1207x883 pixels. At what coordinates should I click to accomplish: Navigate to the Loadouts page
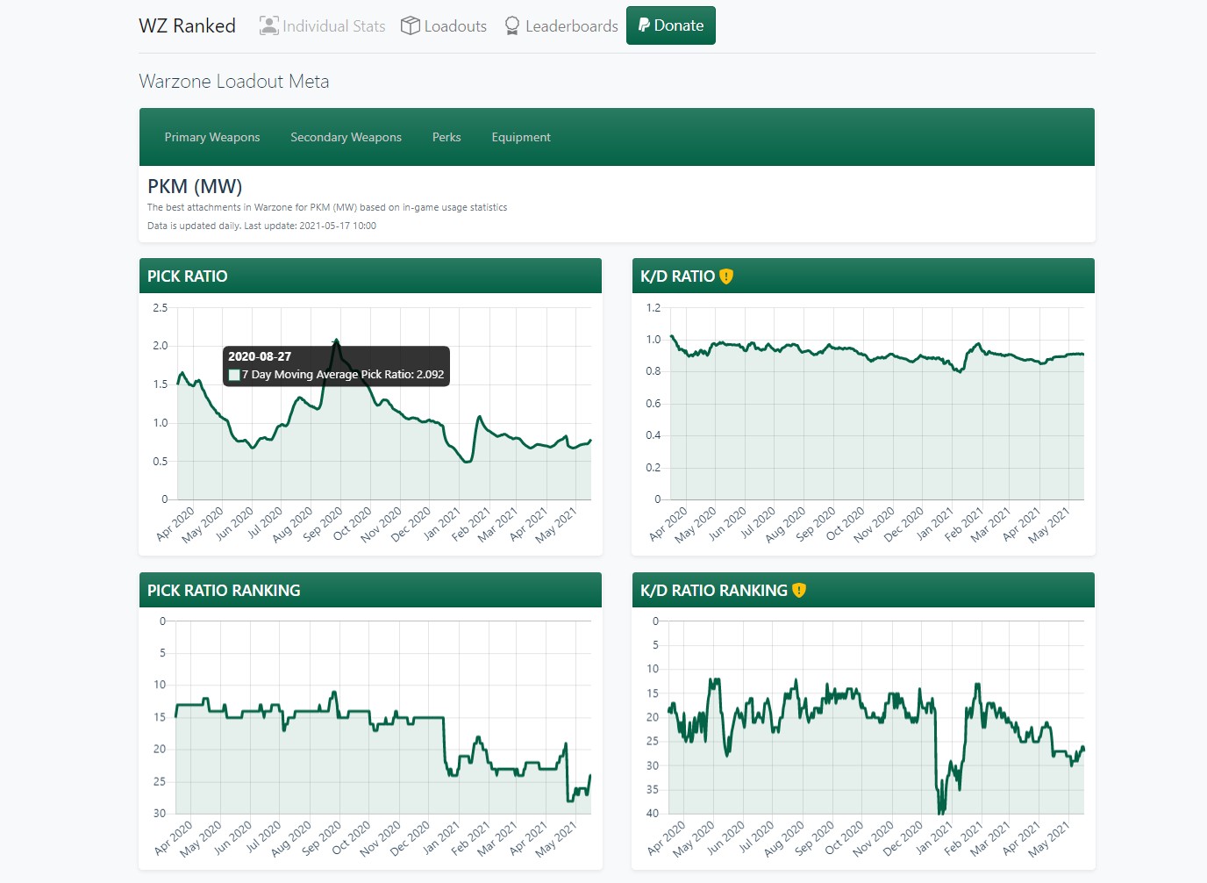pos(454,26)
